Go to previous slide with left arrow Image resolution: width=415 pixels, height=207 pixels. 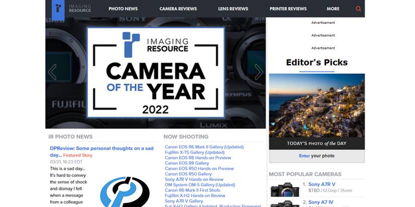pyautogui.click(x=52, y=72)
